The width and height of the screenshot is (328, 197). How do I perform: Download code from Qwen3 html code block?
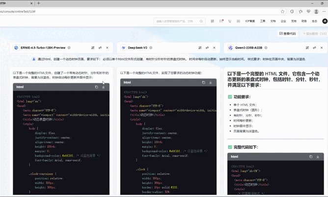318,157
